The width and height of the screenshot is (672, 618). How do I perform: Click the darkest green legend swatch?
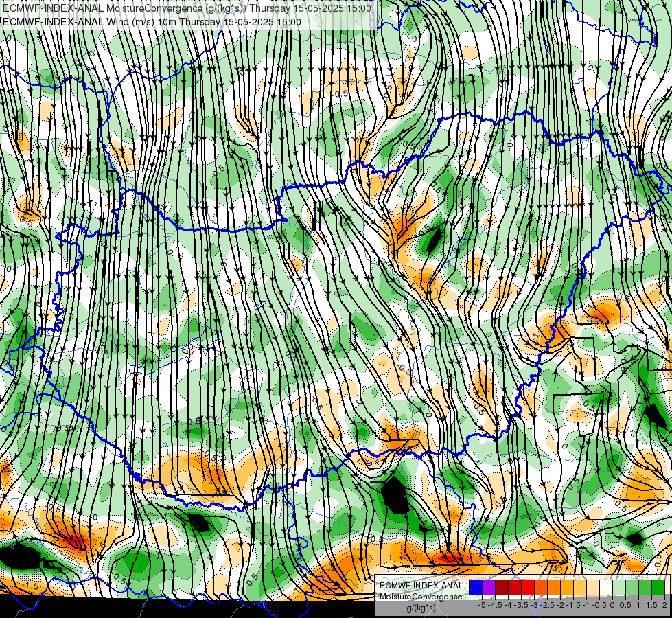click(x=658, y=588)
